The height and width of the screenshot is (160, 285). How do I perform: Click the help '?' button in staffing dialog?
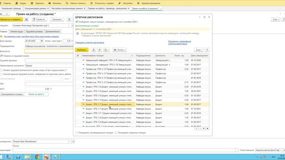(x=207, y=50)
